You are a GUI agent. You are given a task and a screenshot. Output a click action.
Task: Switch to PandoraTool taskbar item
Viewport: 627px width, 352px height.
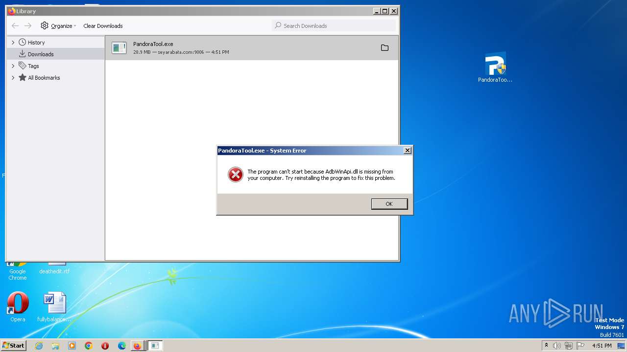155,346
